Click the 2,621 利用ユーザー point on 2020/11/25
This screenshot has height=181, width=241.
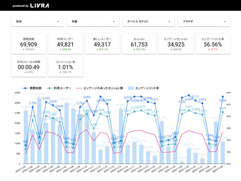189,110
